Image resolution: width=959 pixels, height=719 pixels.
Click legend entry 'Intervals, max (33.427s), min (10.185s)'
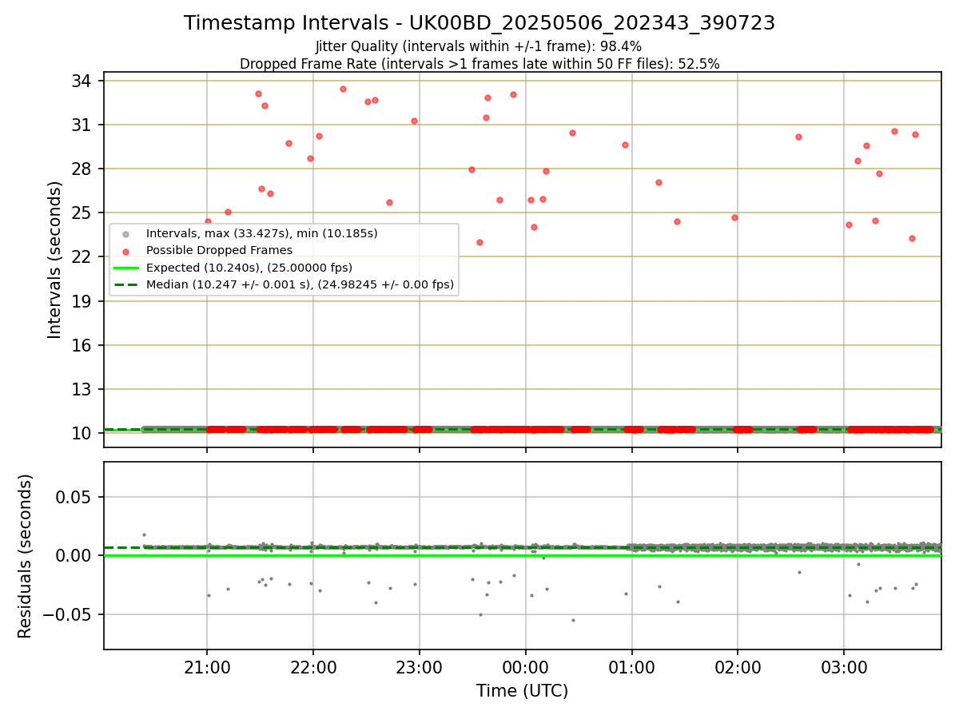261,234
